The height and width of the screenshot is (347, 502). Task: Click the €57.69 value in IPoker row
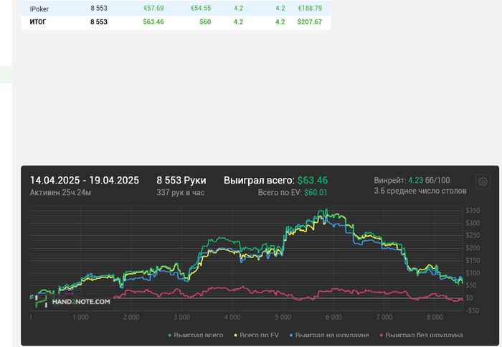click(x=153, y=8)
